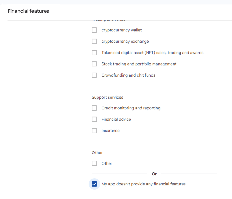Screen dimensions: 232x199
Task: Select the Other checkbox under Other section
Action: point(94,163)
